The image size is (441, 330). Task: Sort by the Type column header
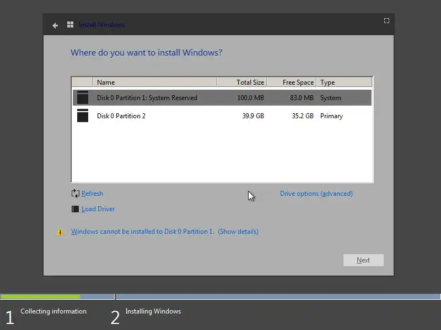tap(344, 82)
